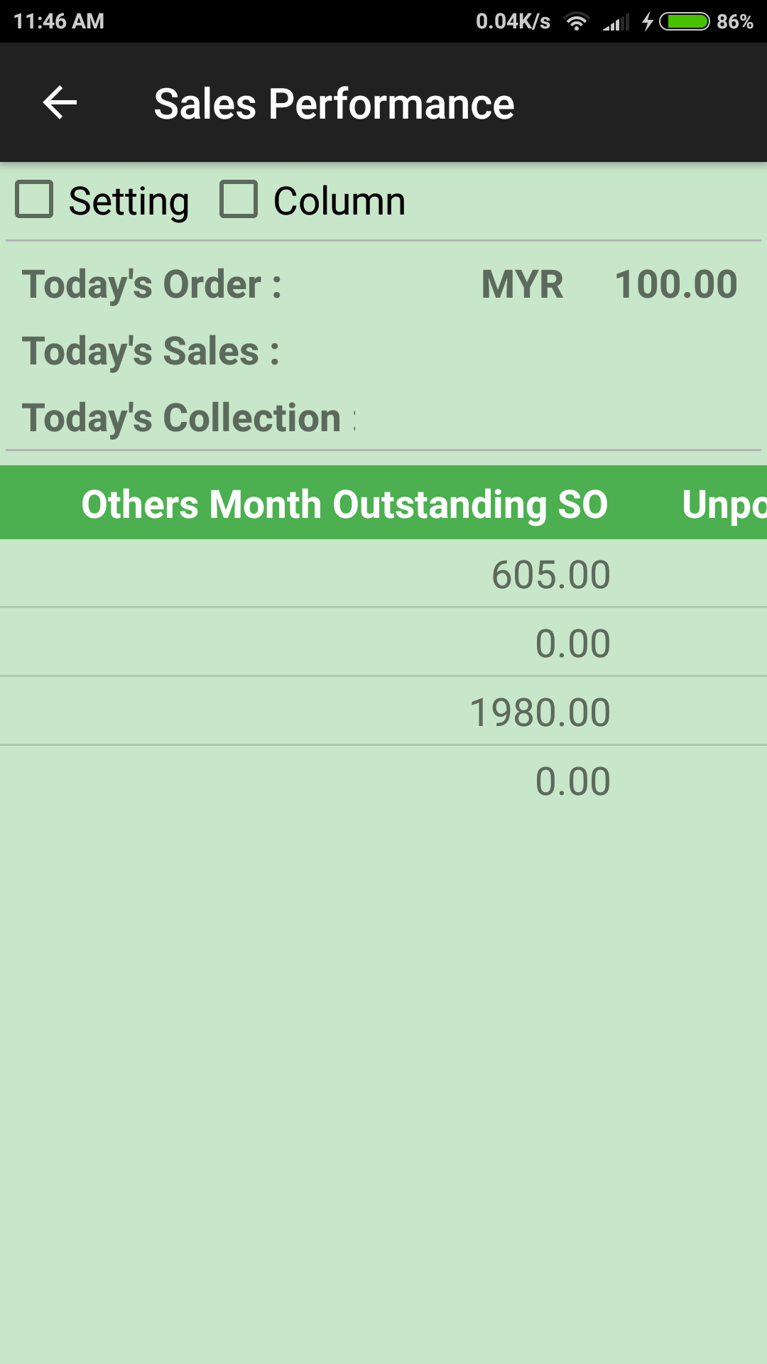Tap the charging bolt icon

648,22
